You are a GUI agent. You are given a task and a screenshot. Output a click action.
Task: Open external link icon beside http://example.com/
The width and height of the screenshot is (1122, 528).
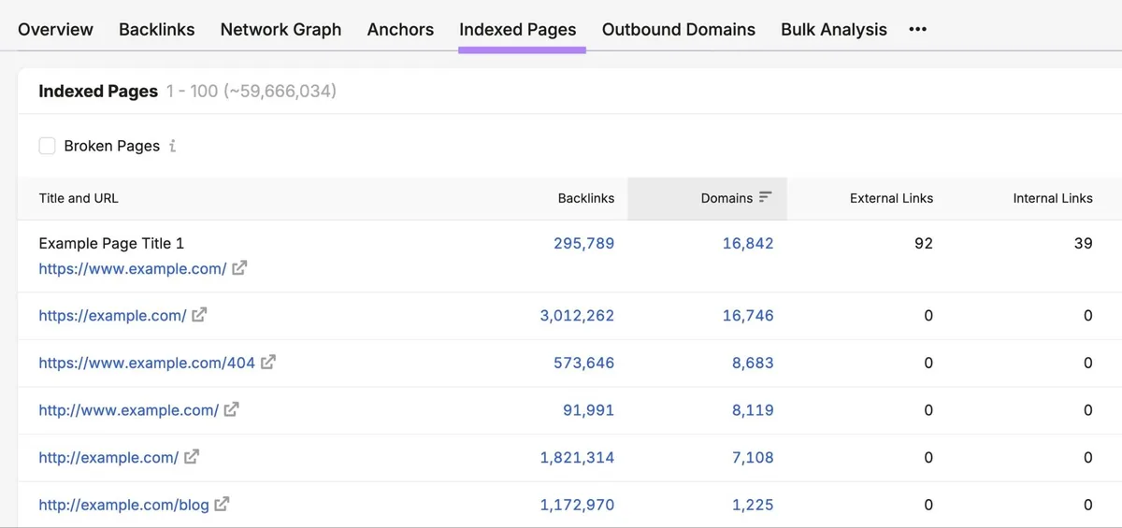tap(192, 457)
